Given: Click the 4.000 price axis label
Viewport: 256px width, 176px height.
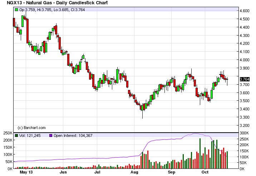Looking at the screenshot, I should point(245,60).
